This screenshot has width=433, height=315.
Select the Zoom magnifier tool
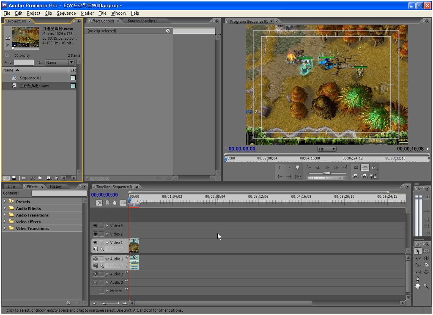coord(426,286)
